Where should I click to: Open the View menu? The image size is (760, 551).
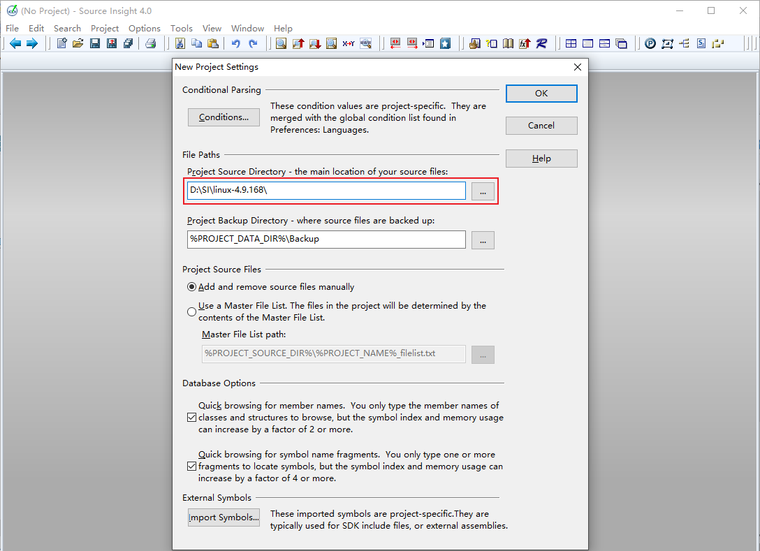pyautogui.click(x=212, y=28)
